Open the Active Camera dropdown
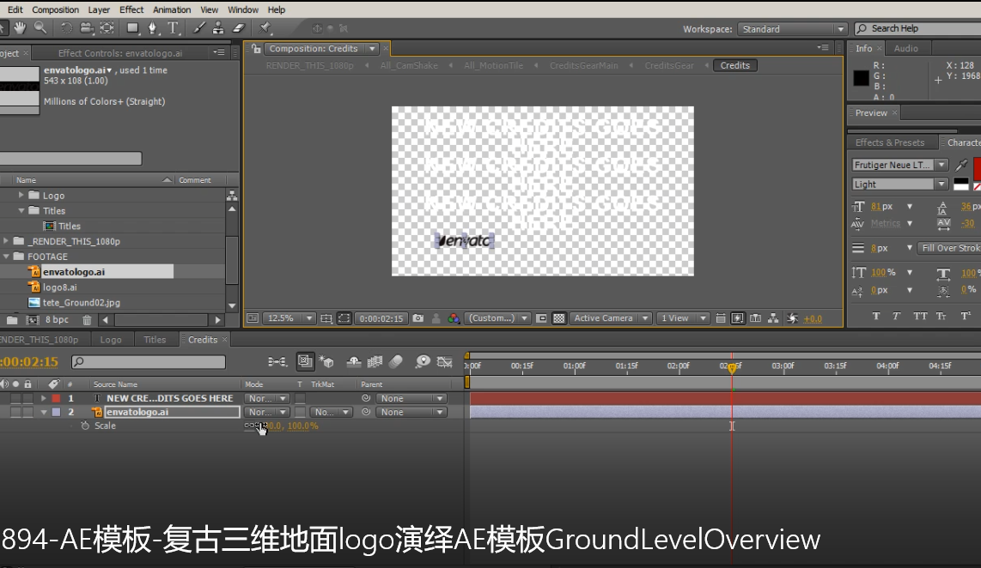Screen dimensions: 981x568 (x=610, y=318)
